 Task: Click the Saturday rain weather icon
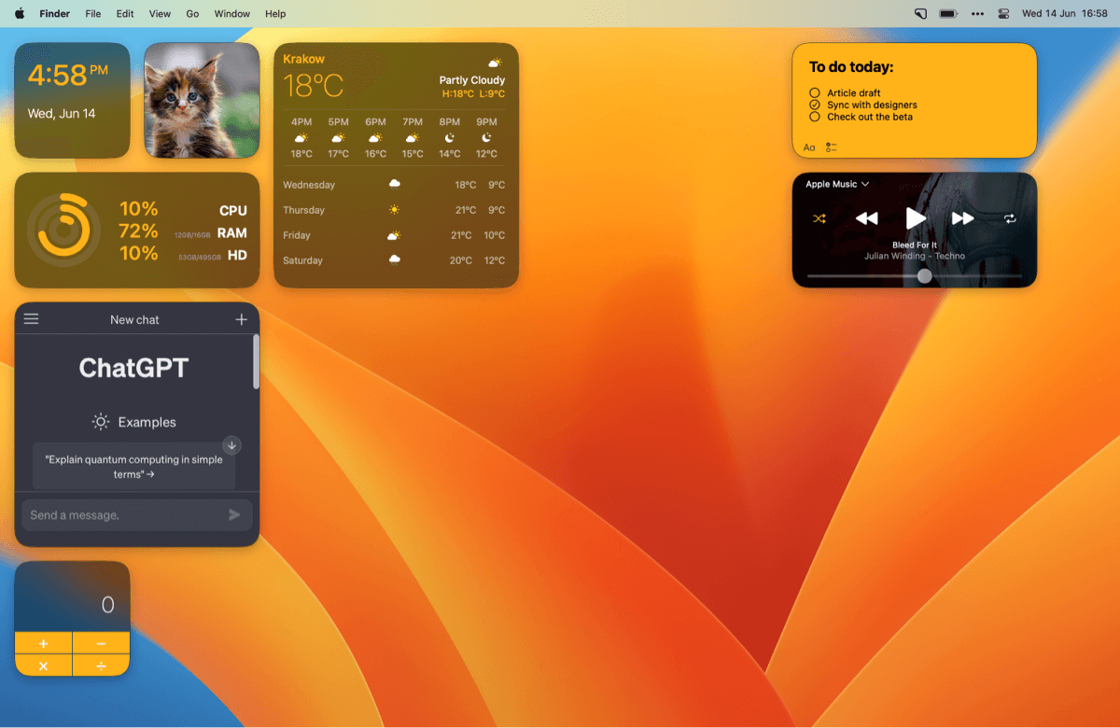click(x=395, y=260)
